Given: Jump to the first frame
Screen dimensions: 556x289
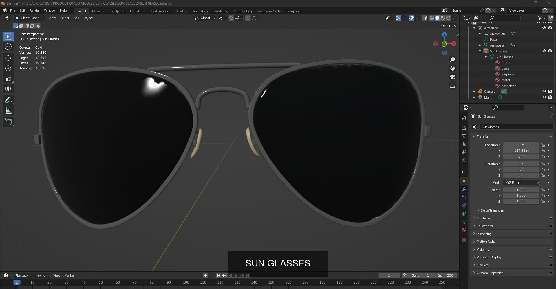Looking at the screenshot, I should click(218, 275).
